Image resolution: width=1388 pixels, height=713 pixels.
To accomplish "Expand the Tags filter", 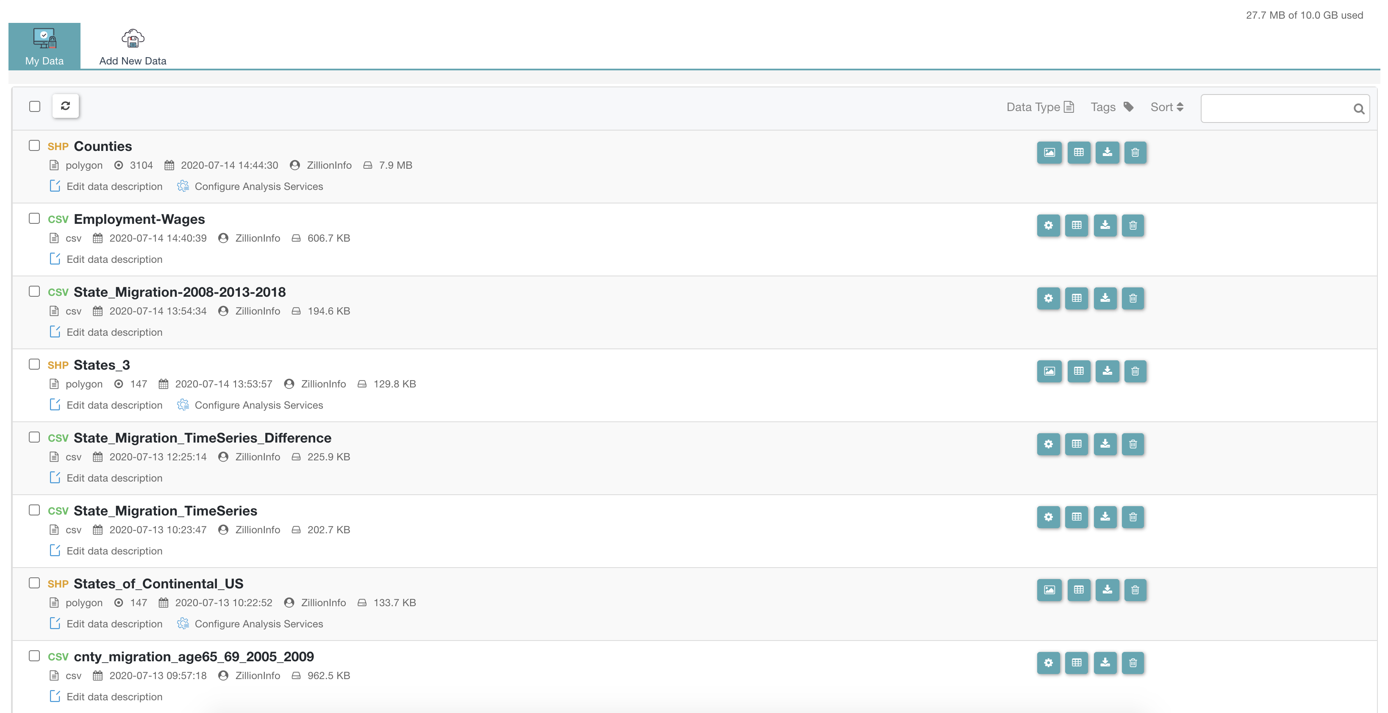I will 1112,107.
